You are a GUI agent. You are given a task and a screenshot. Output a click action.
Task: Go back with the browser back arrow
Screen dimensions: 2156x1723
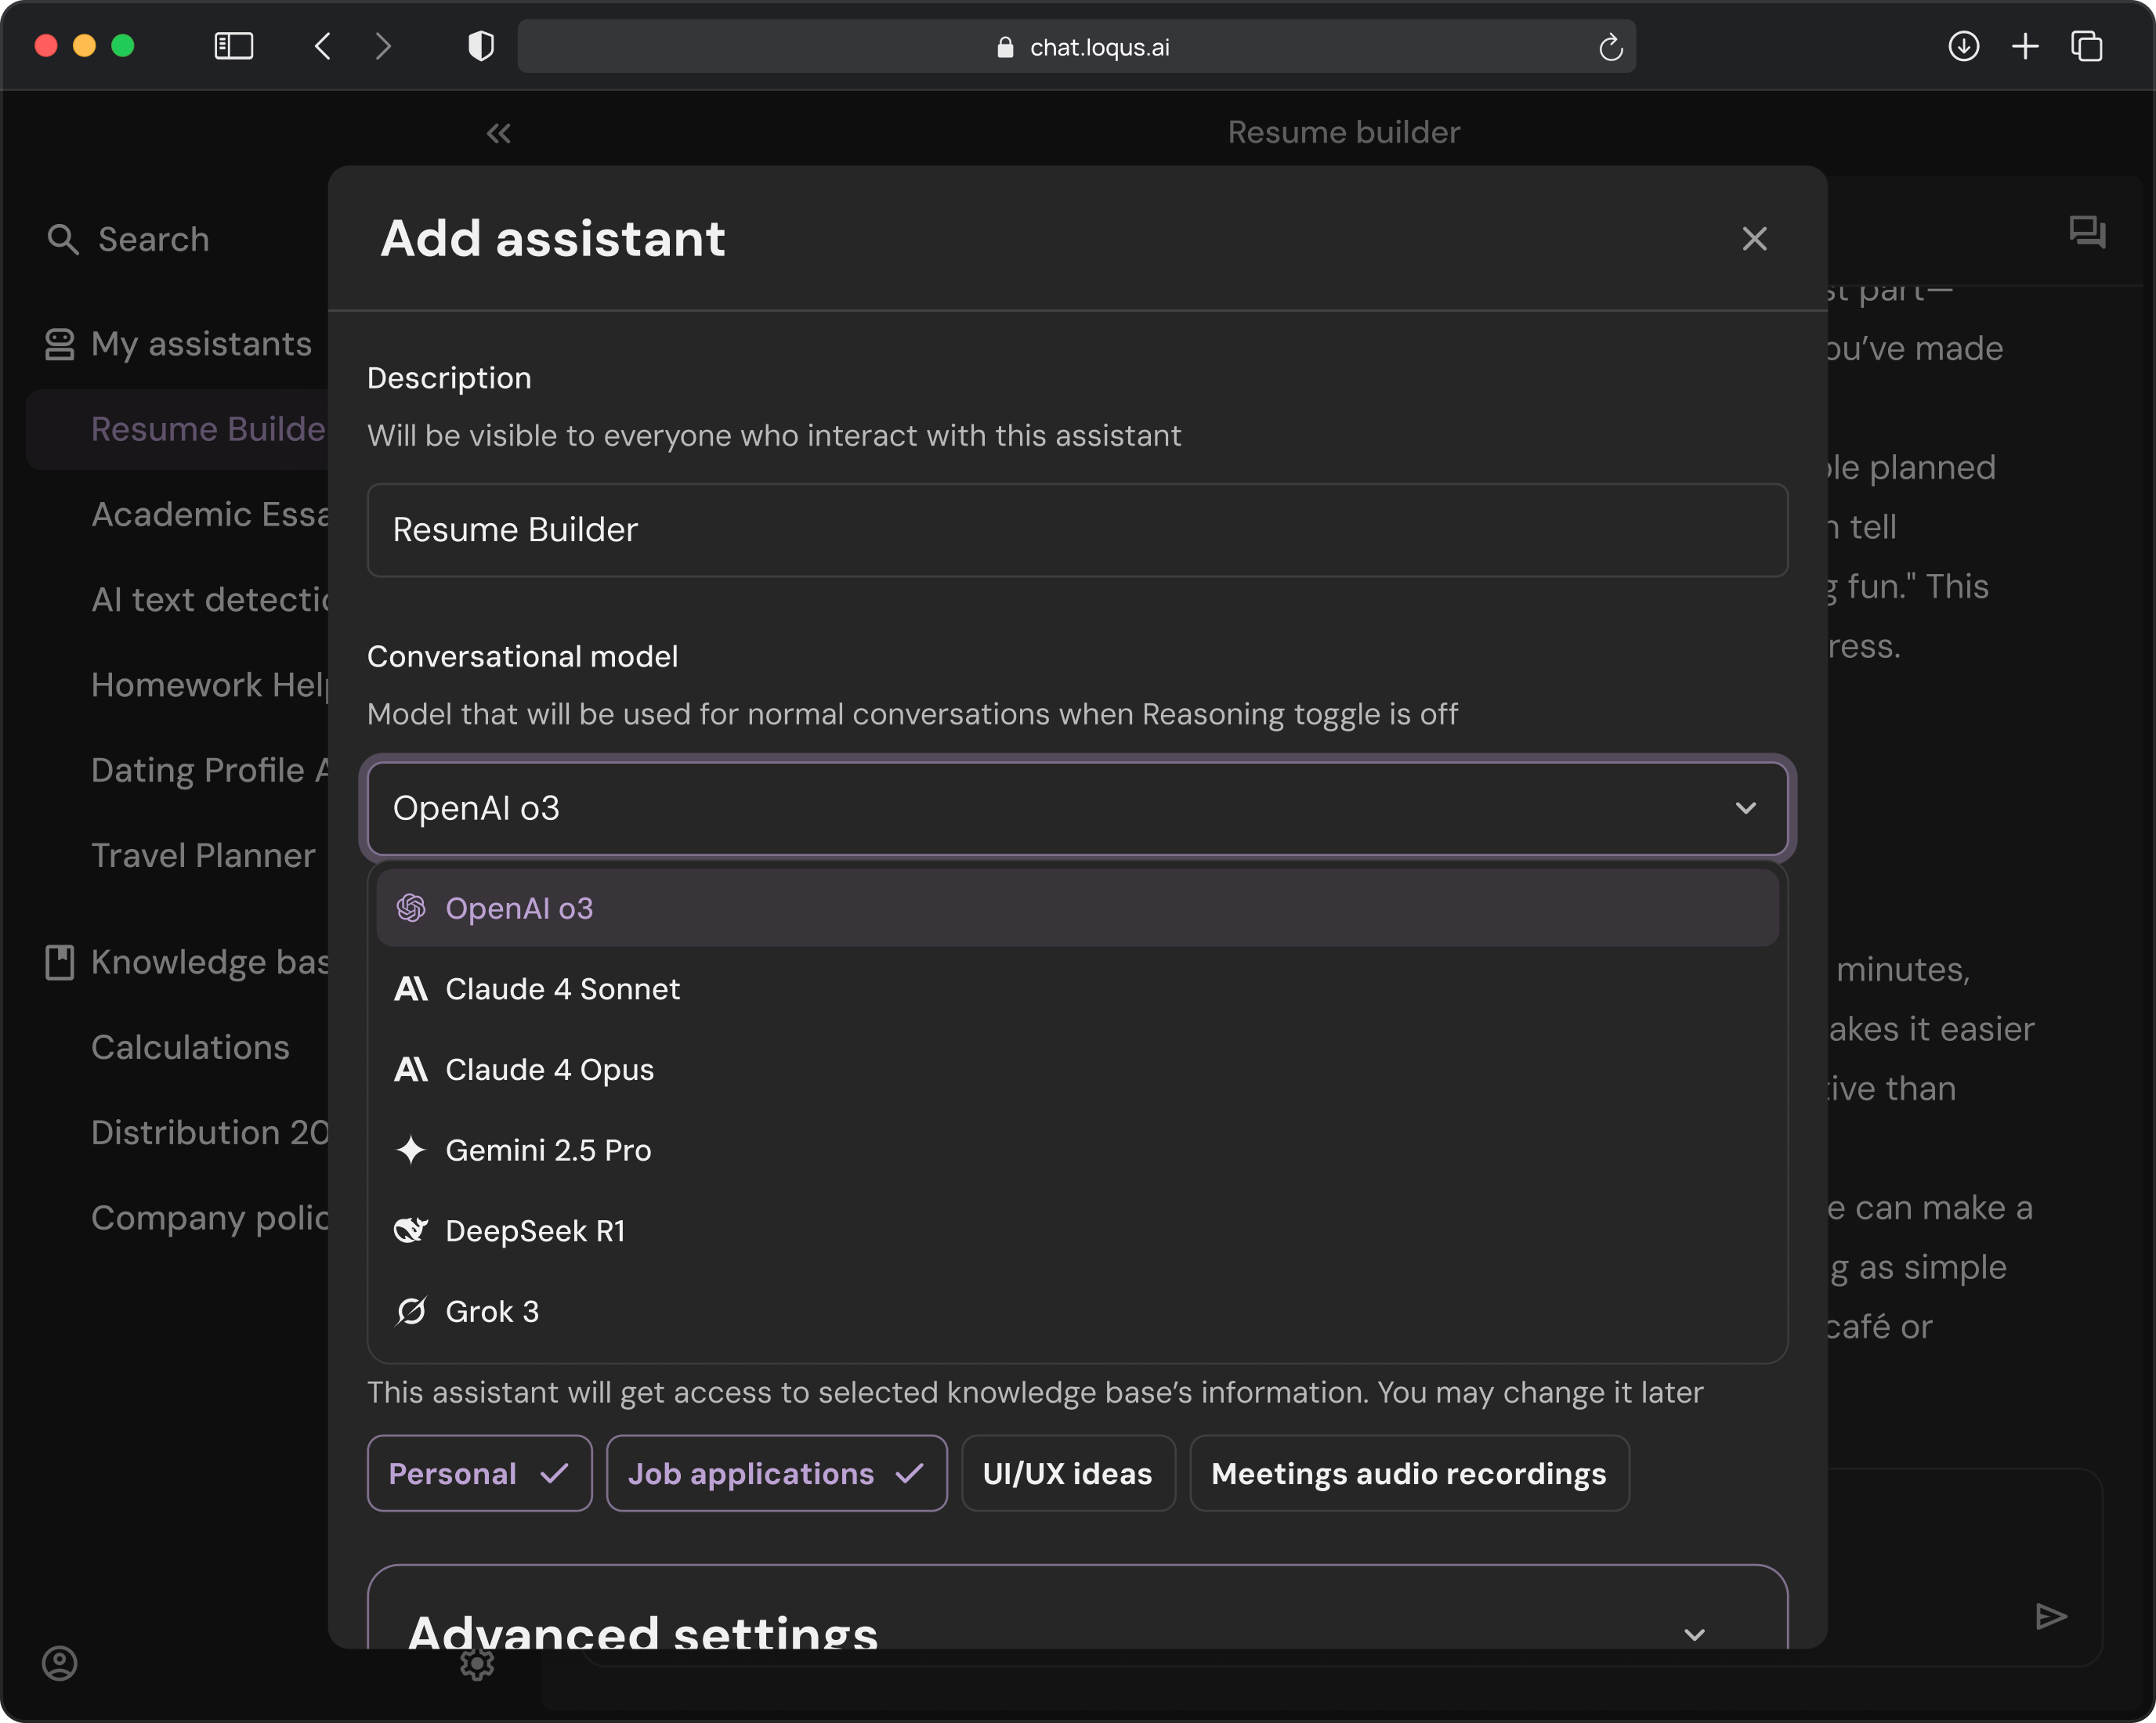(x=323, y=46)
